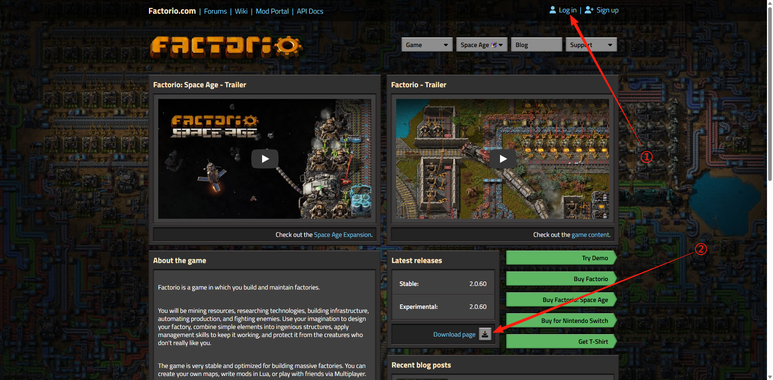Image resolution: width=773 pixels, height=380 pixels.
Task: Click the Factorio - Trailer title
Action: pos(419,84)
